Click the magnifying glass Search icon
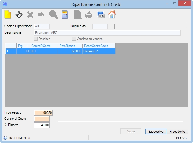Viewport: 193px width, 143px height. tap(53, 15)
